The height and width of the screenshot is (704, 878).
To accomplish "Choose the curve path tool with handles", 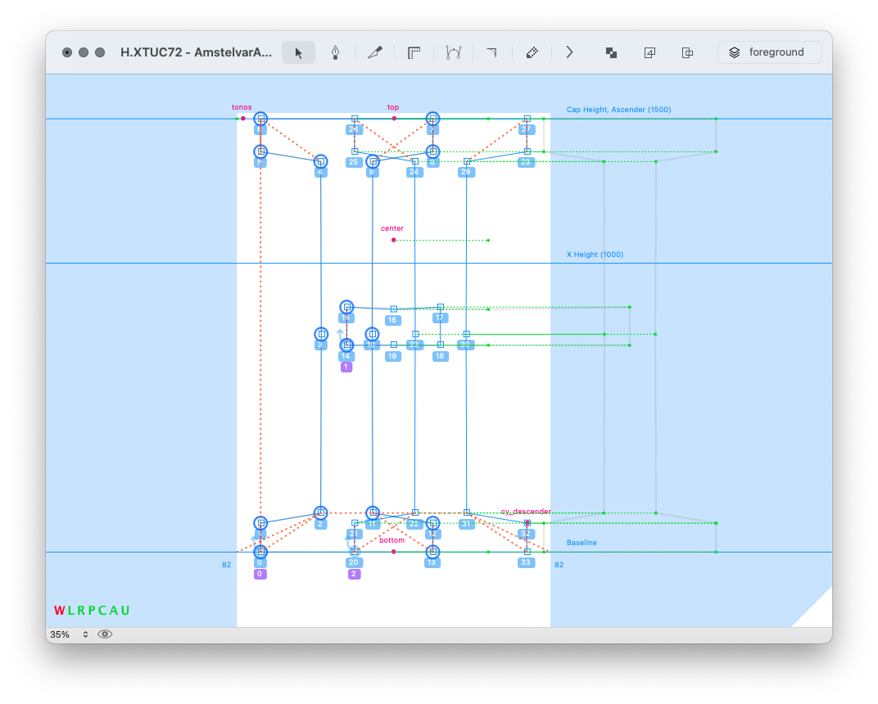I will tap(453, 52).
